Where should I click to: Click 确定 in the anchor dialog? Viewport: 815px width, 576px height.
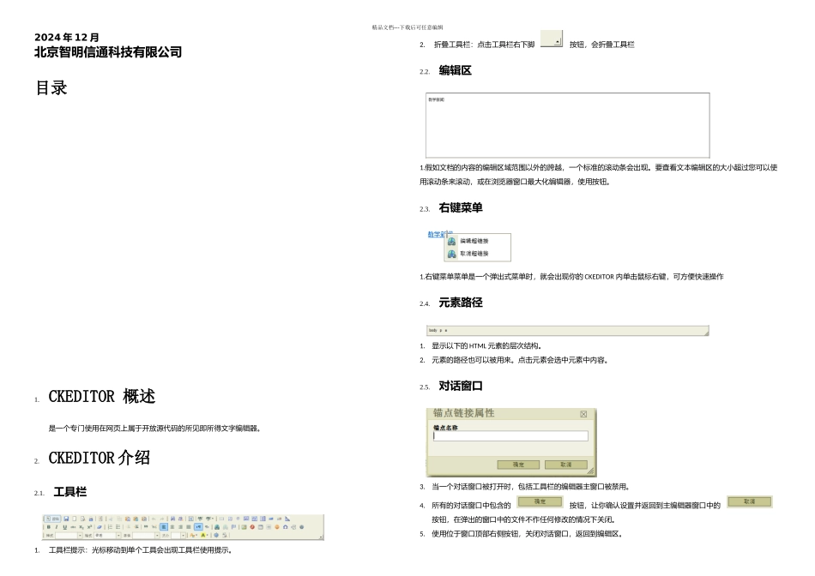[x=518, y=465]
